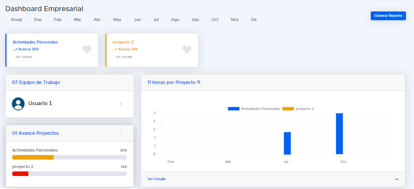414x189 pixels.
Task: Click the trend icon beside Avance 14%
Action: coord(115,49)
